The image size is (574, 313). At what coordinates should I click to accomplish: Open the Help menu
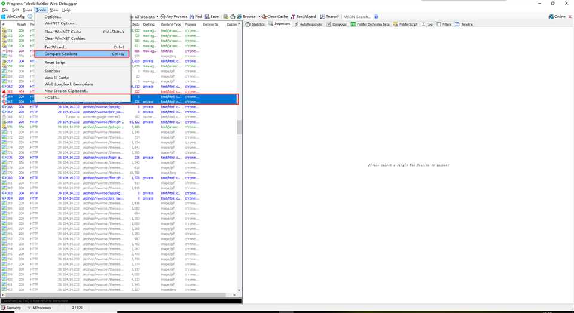tap(66, 10)
